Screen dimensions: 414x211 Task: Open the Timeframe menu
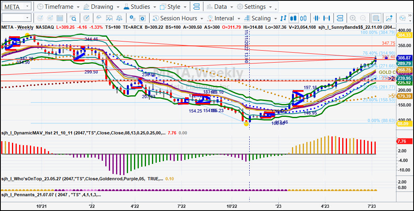coord(58,7)
